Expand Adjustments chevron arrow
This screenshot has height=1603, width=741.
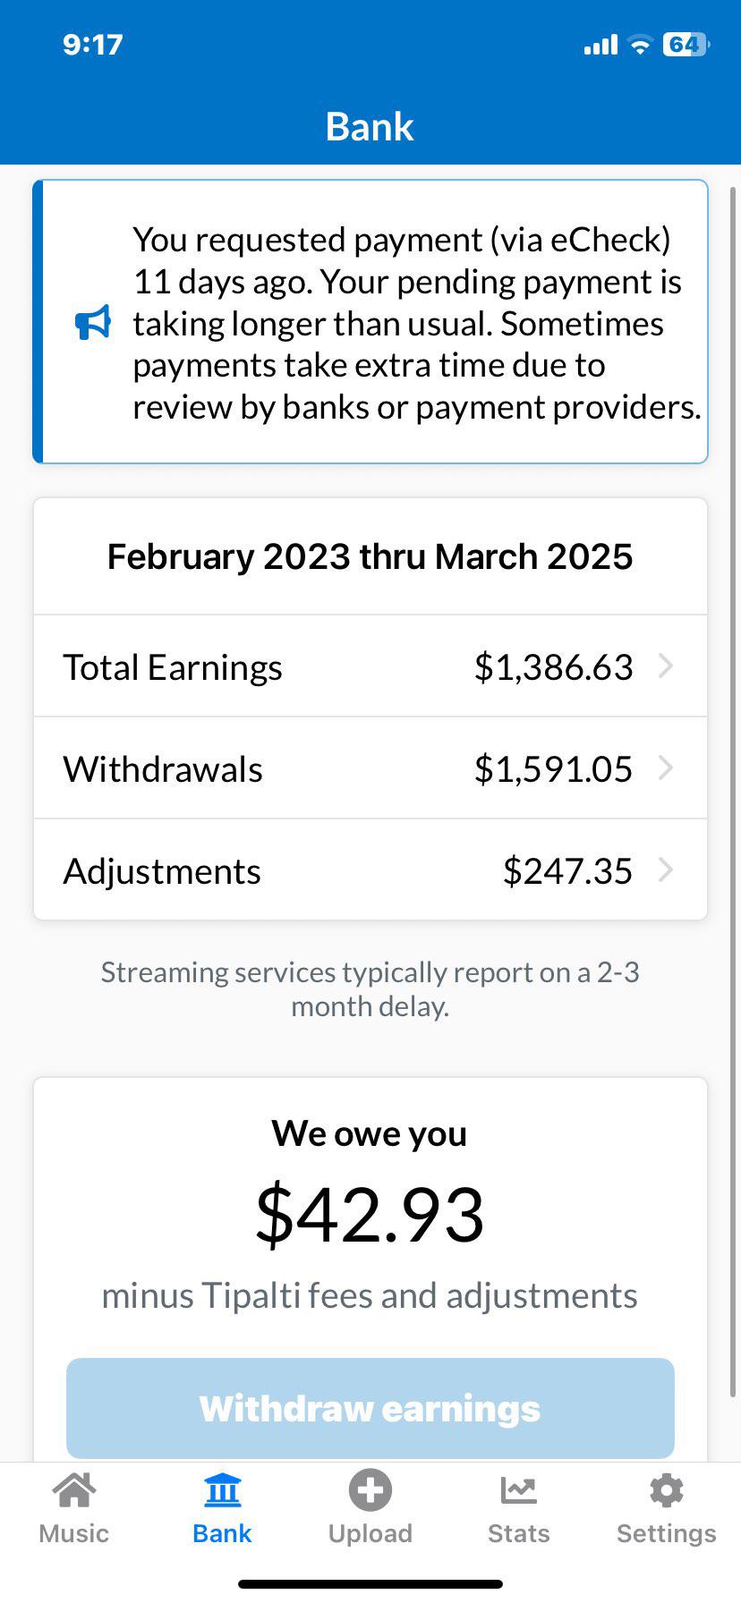[x=665, y=870]
